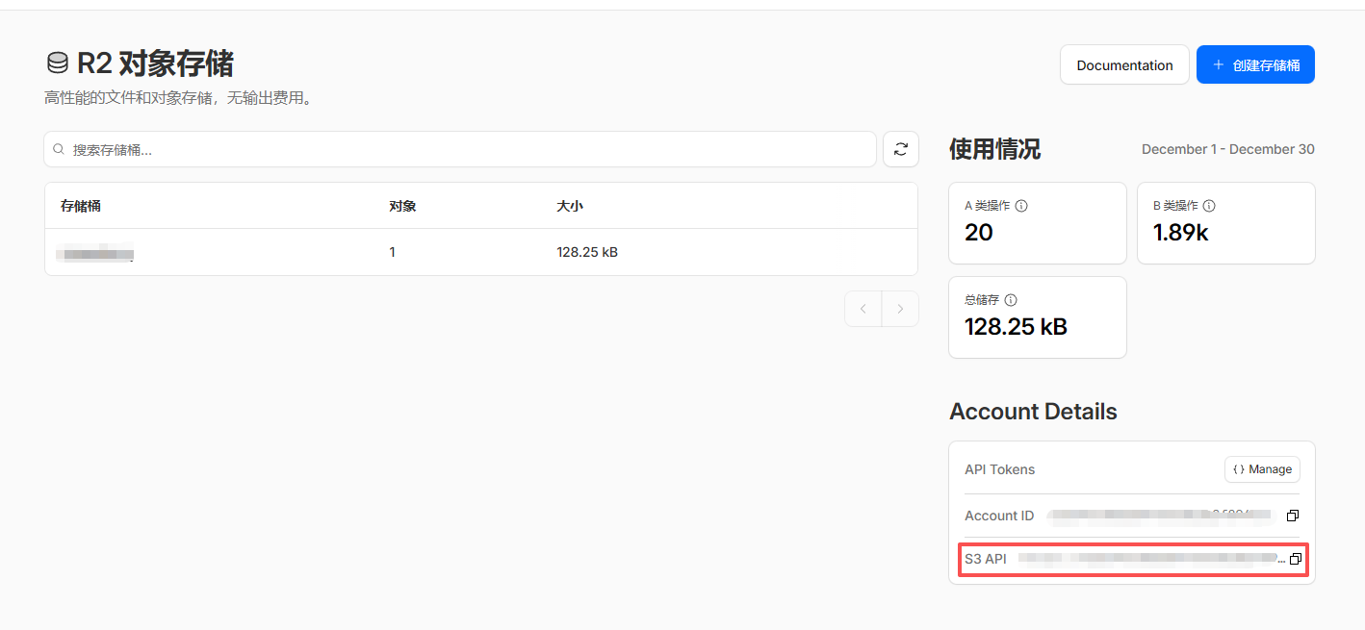Click the 128.25 kB bucket size cell
Image resolution: width=1365 pixels, height=630 pixels.
pos(587,252)
